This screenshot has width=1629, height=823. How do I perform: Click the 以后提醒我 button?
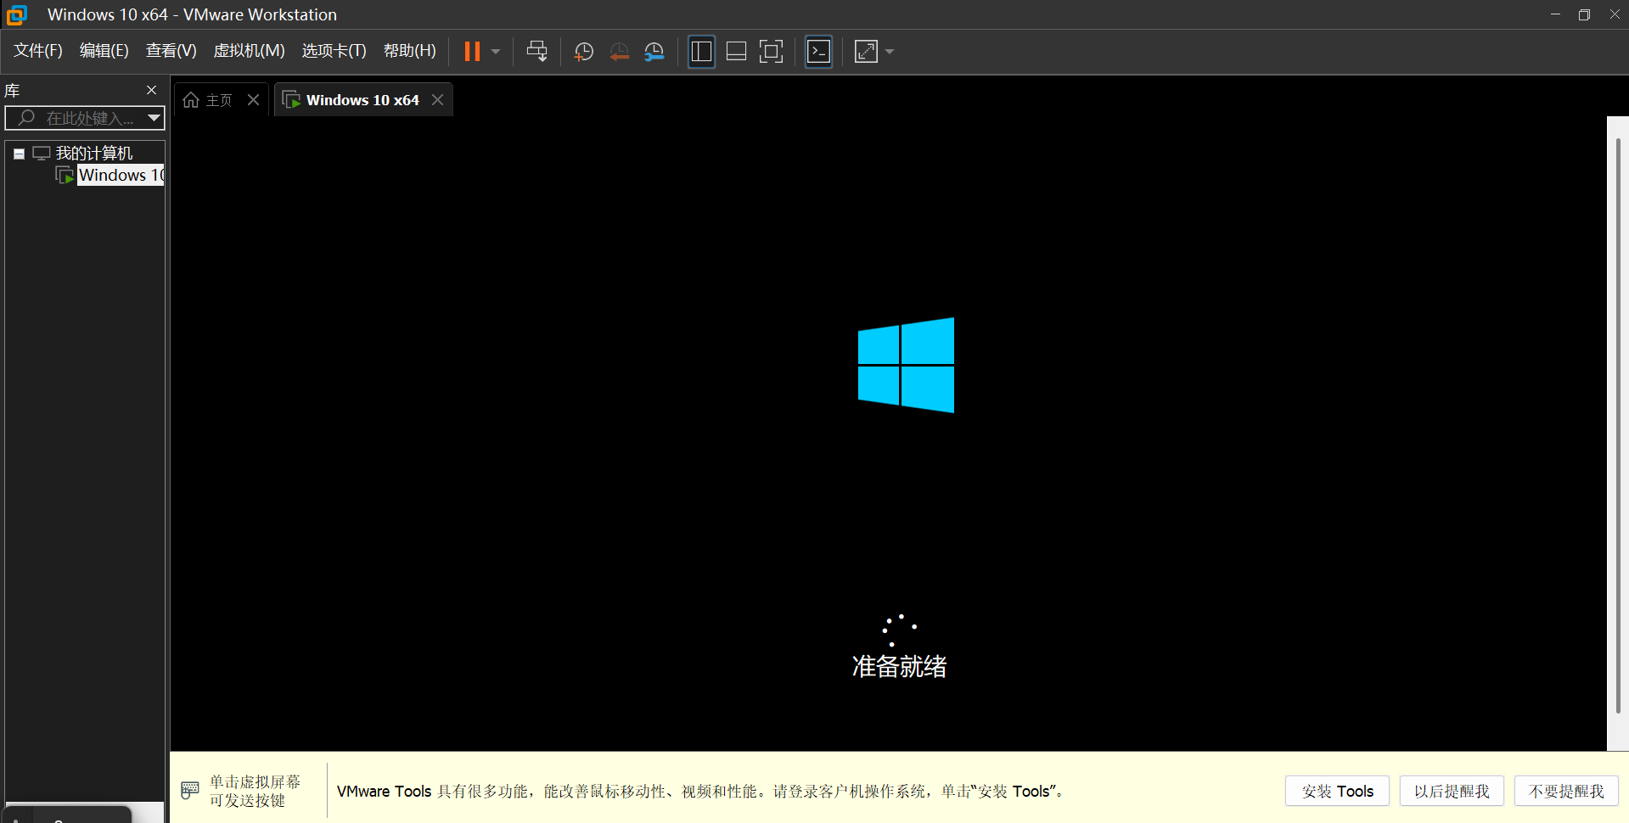pyautogui.click(x=1452, y=791)
